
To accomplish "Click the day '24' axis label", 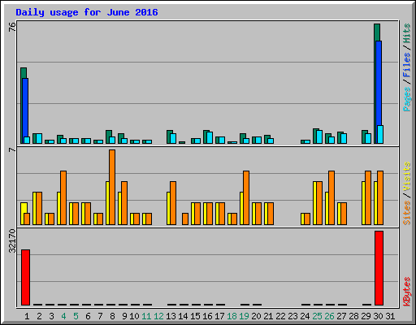I will point(305,316).
